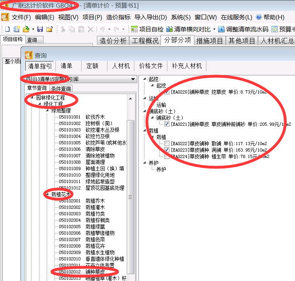This screenshot has height=281, width=295.
Task: Click the Open file folder icon
Action: pos(26,29)
